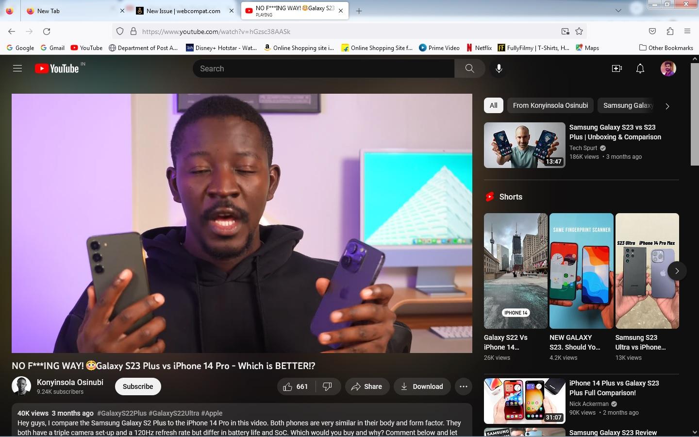Click the YouTube logo to go home
The width and height of the screenshot is (699, 437).
click(x=58, y=68)
